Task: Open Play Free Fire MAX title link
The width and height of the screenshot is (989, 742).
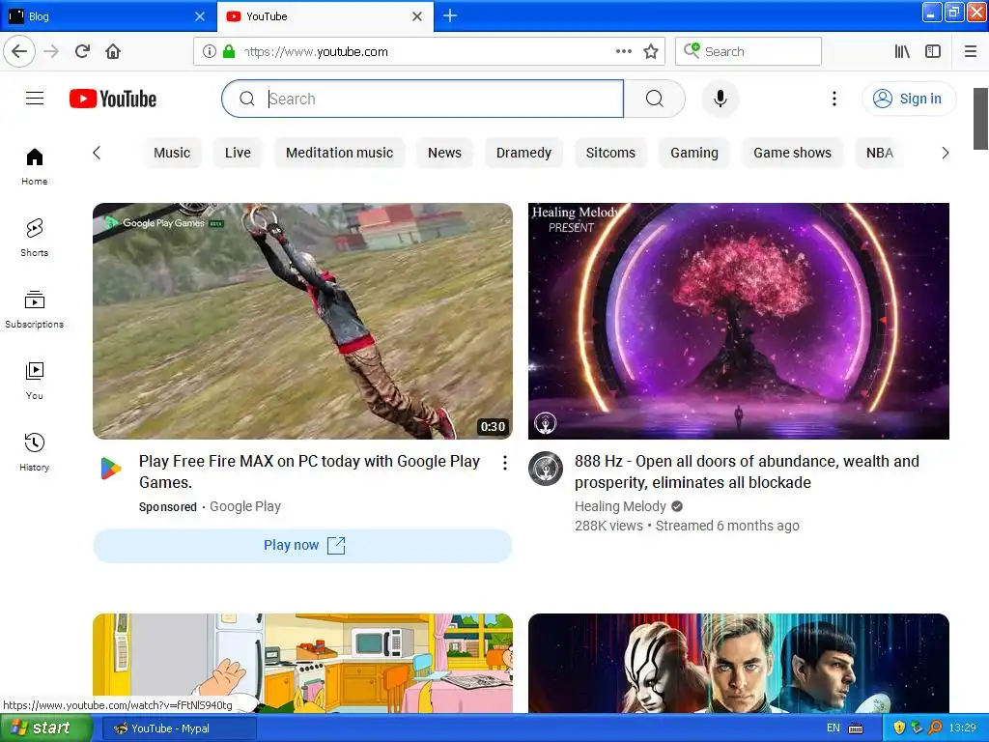Action: point(310,471)
